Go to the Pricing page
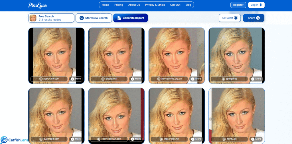This screenshot has width=292, height=144. point(119,5)
